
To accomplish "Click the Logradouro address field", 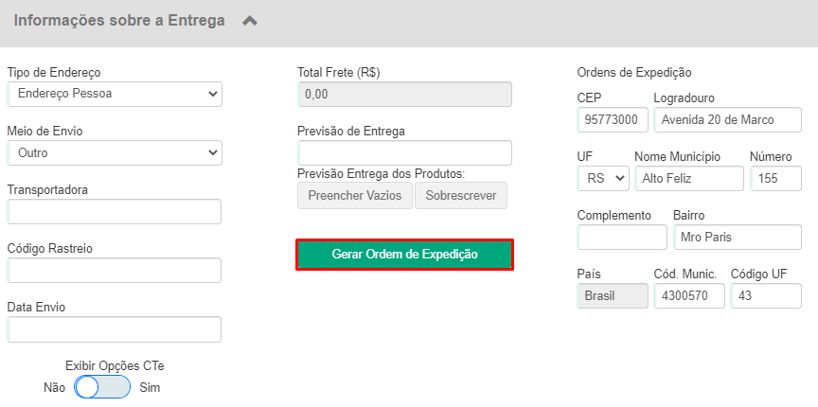I will click(728, 120).
